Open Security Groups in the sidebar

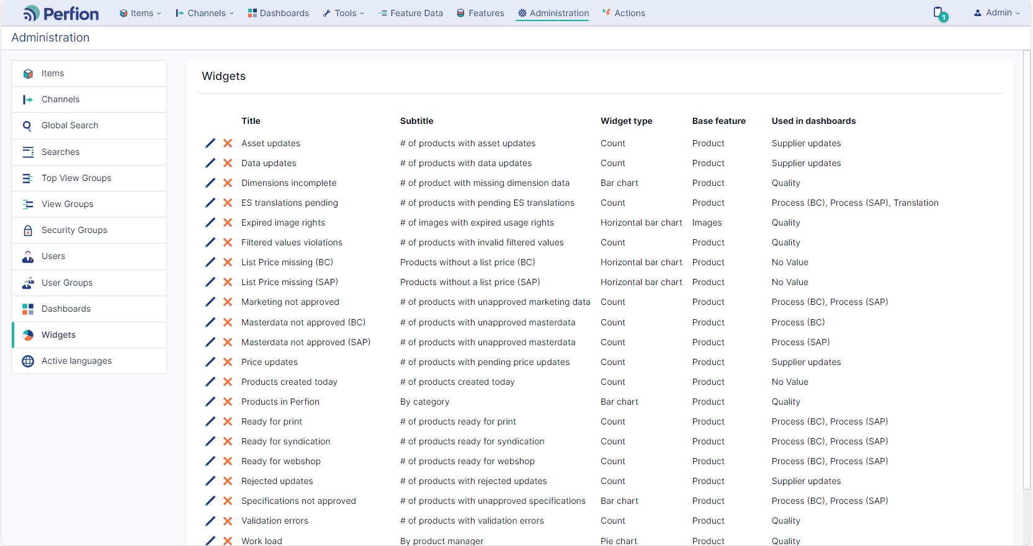(x=89, y=230)
